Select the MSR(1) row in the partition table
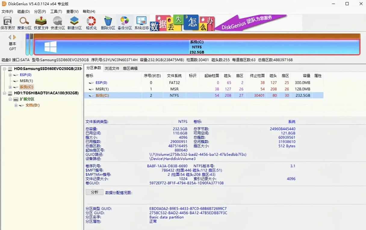366x230 pixels. click(x=204, y=89)
